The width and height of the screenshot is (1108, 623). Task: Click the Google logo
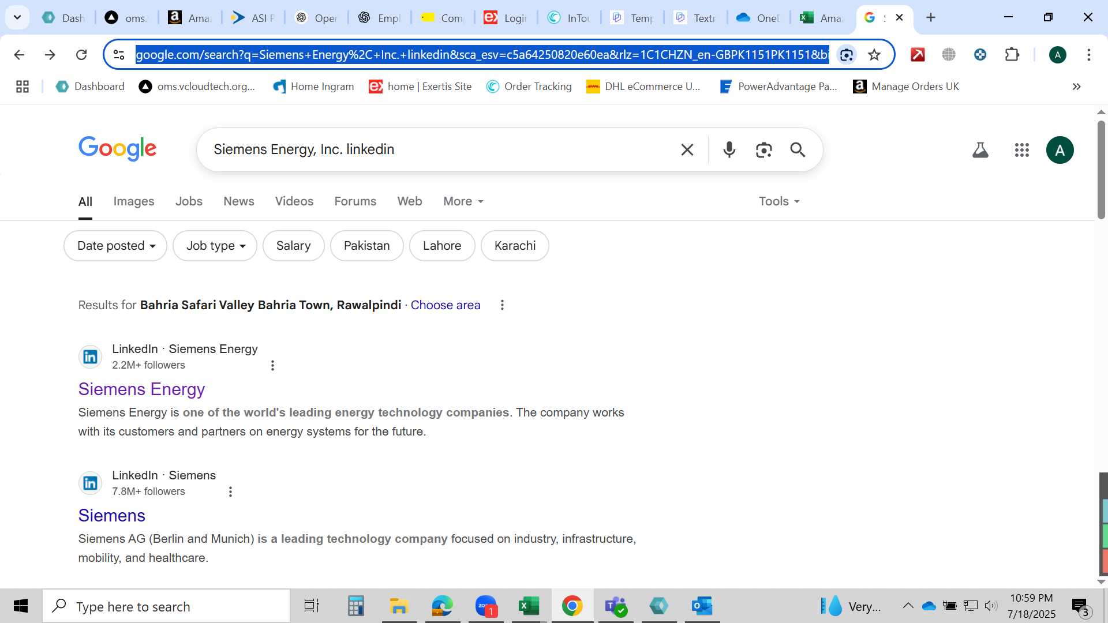click(x=118, y=149)
